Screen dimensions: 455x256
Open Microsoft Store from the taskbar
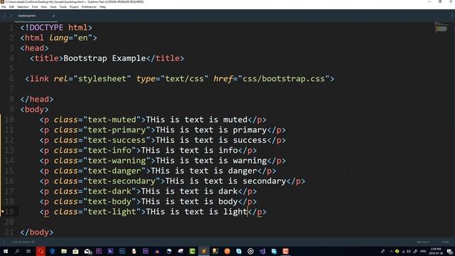tap(75, 251)
